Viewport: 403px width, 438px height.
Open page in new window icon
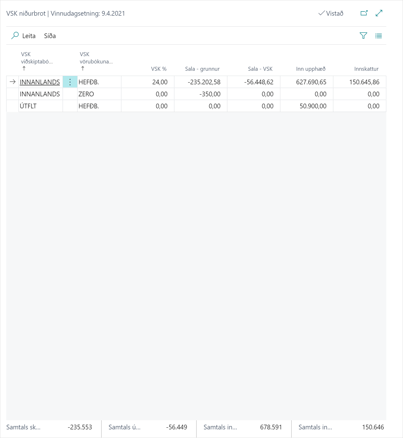coord(364,13)
